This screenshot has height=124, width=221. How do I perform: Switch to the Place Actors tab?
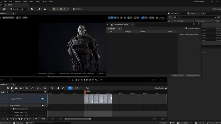[x=174, y=13]
